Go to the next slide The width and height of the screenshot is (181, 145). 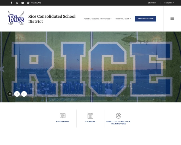24,94
